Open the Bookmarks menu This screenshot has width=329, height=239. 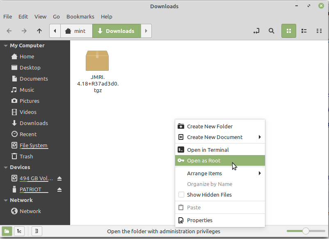[x=80, y=17]
